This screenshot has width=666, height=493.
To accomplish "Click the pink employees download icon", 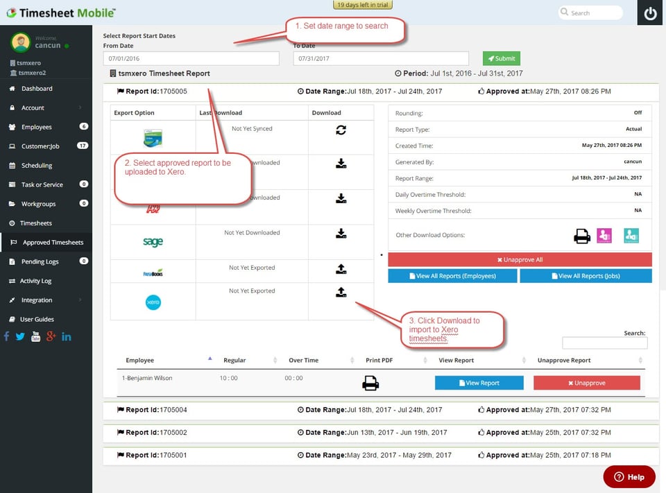I will tap(604, 236).
